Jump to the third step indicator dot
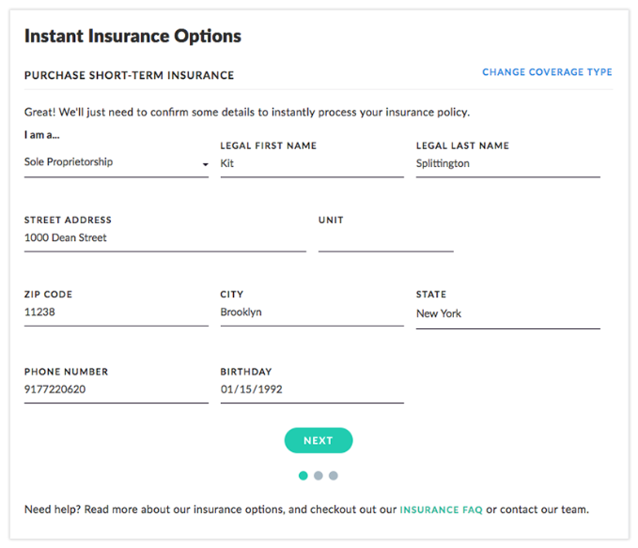 334,476
